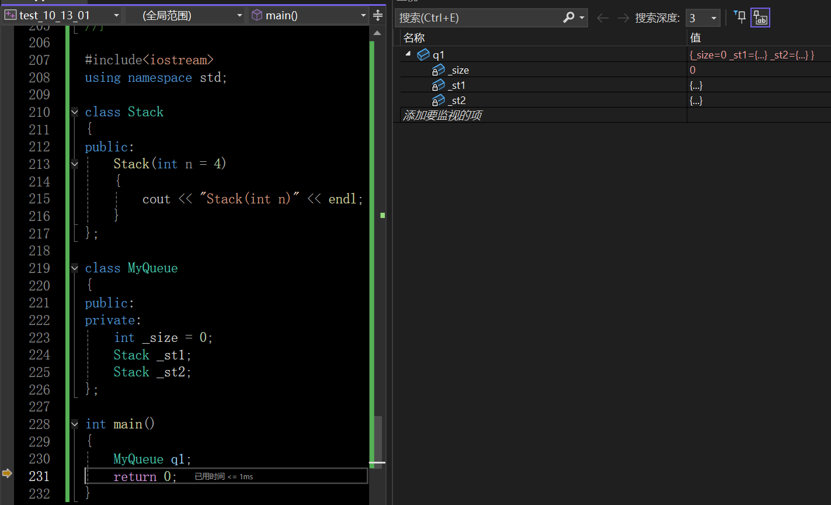Click the editor scrollbar up arrow
Image resolution: width=831 pixels, height=505 pixels.
coord(378,32)
